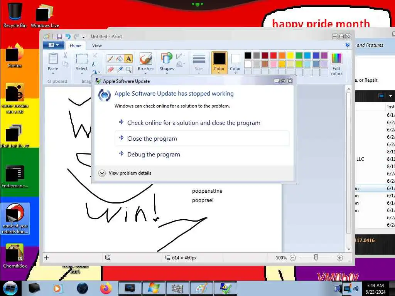The image size is (395, 296).
Task: Click the 'poopenstine' text on canvas
Action: pos(207,191)
